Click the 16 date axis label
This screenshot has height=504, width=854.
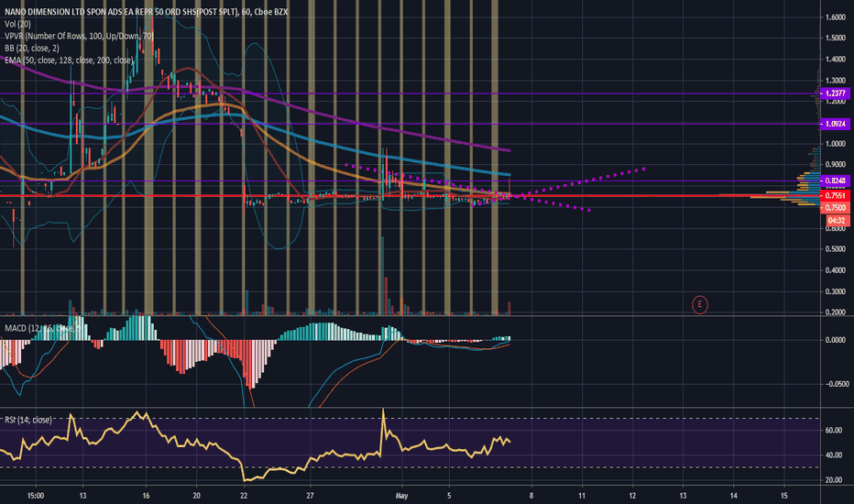click(146, 496)
